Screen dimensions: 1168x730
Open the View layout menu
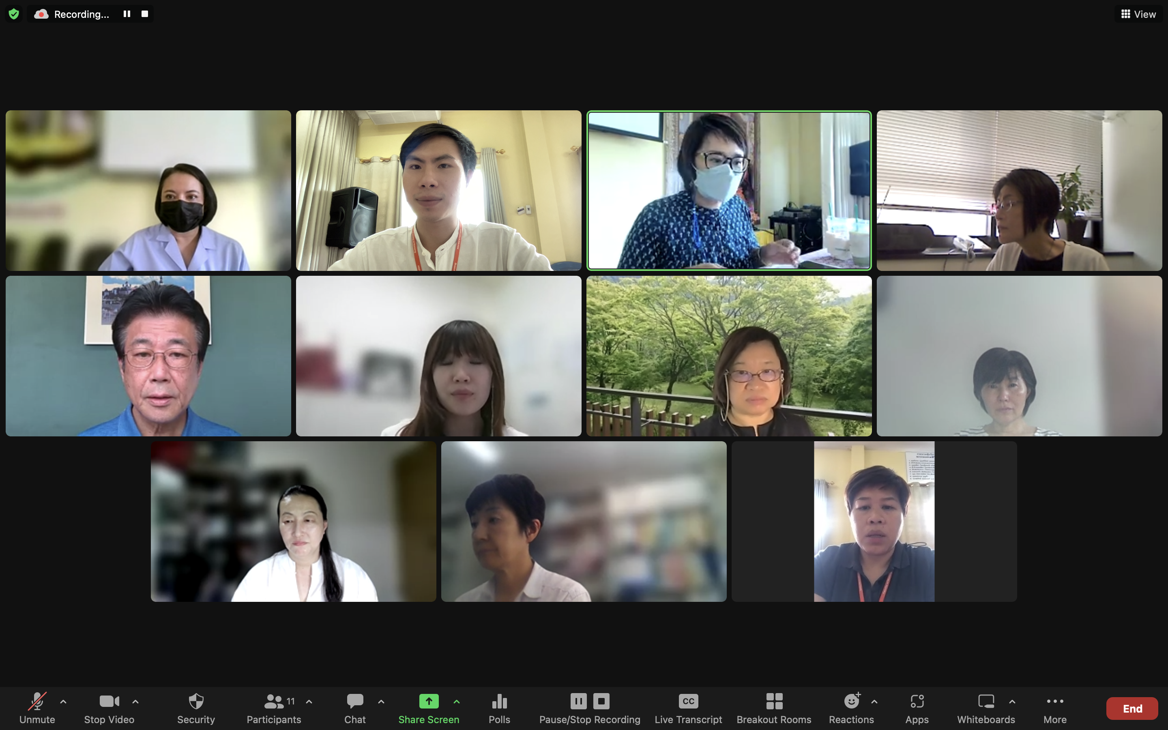coord(1138,14)
